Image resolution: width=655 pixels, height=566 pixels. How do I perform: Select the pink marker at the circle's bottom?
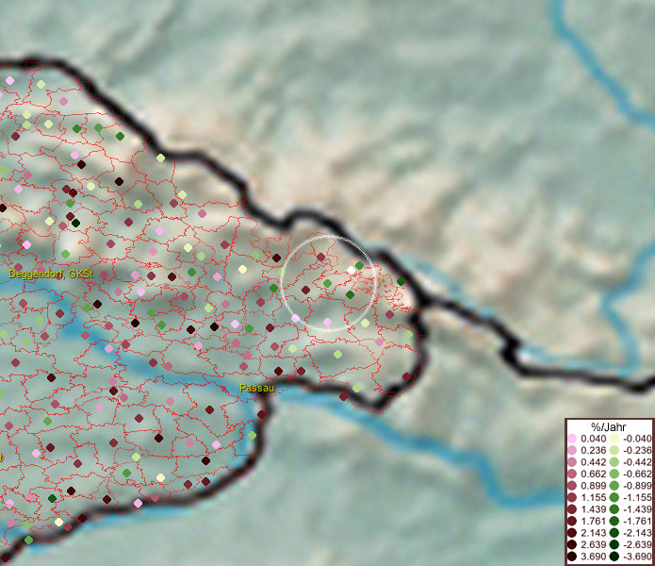click(x=328, y=322)
